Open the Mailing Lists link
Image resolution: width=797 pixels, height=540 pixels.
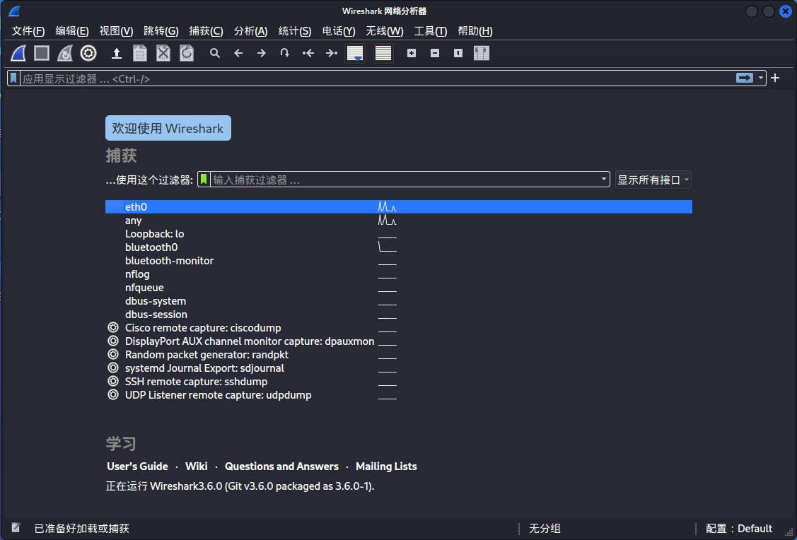(386, 466)
